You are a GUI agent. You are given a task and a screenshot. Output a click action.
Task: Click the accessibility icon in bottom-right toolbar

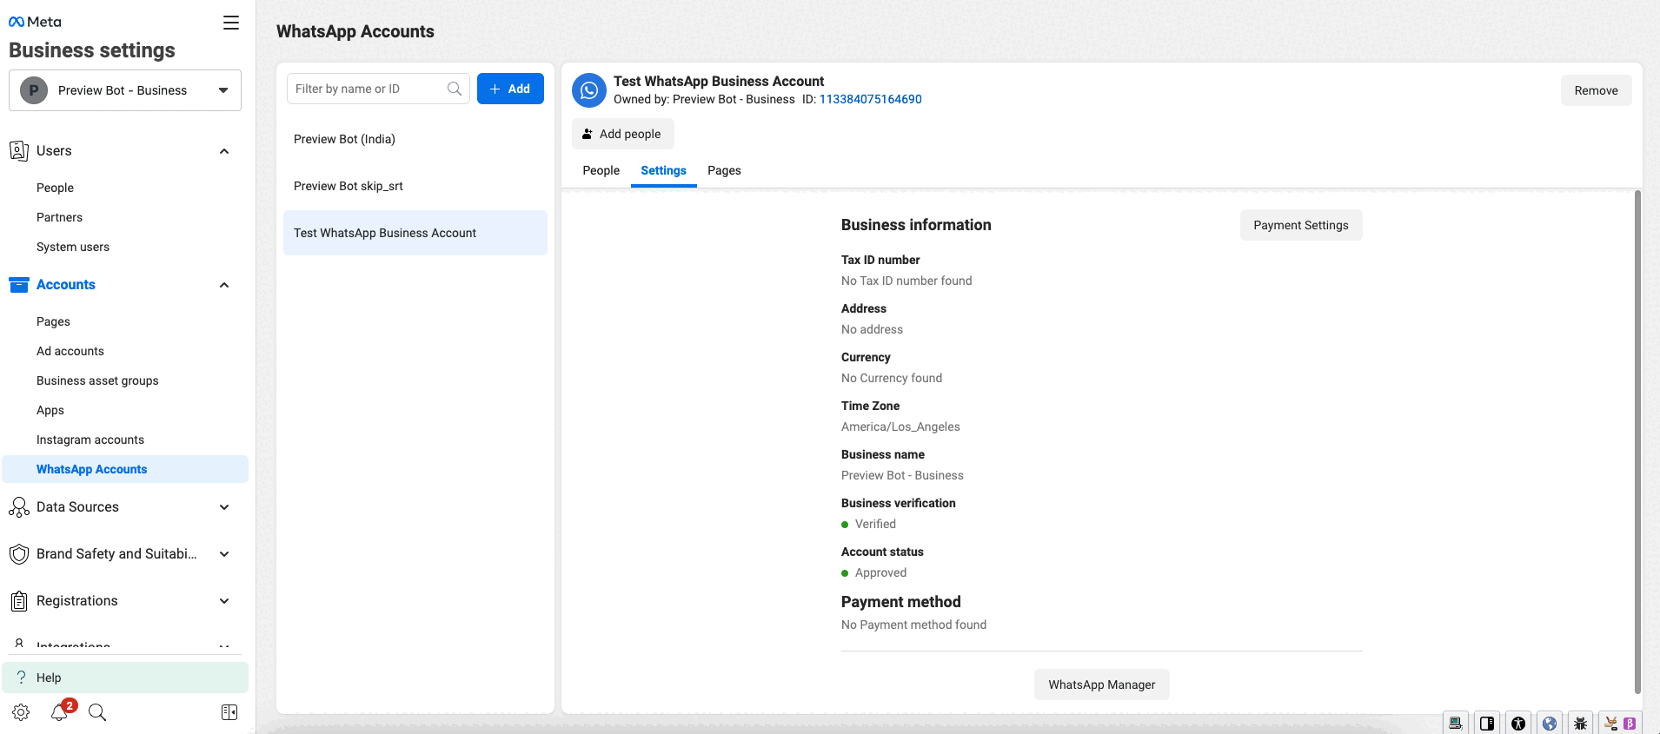1517,723
